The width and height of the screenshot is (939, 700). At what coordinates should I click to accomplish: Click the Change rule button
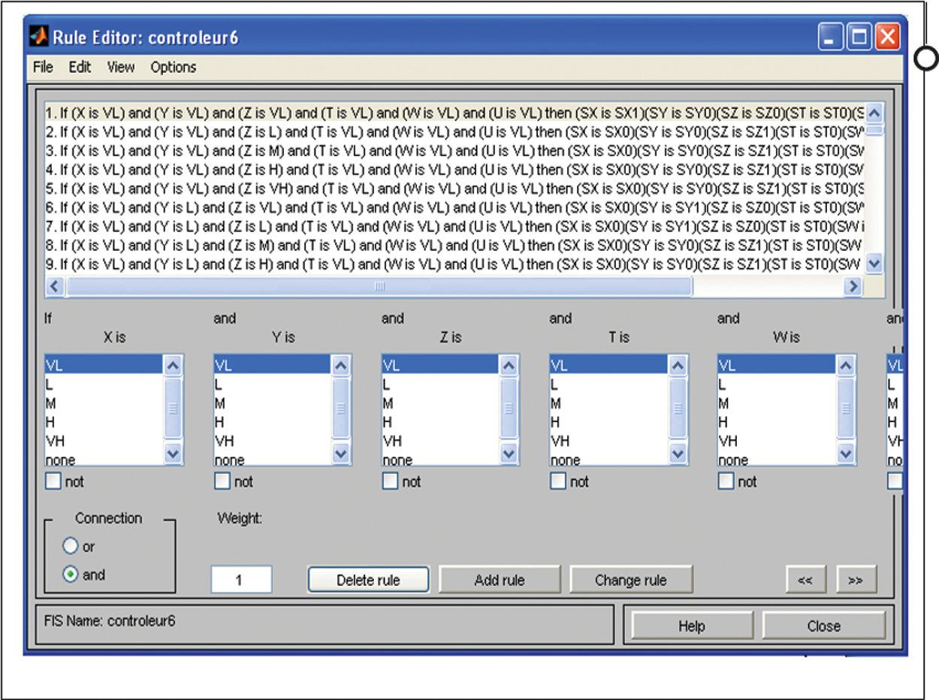point(630,580)
